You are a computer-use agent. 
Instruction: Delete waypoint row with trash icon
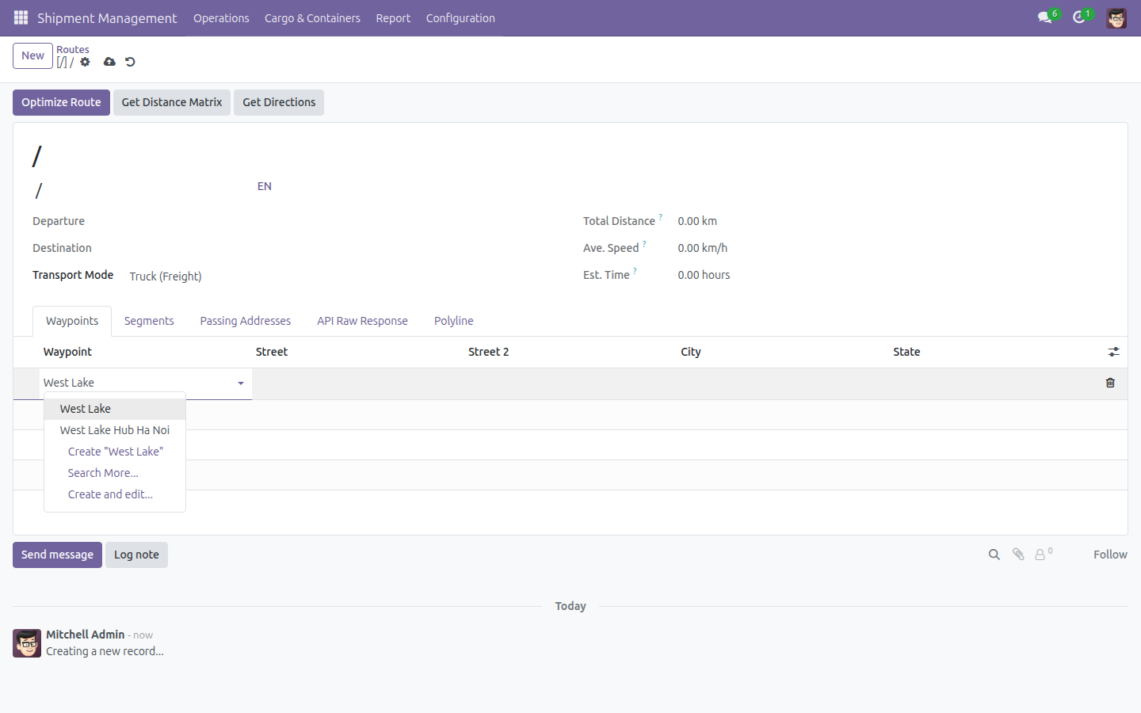(1110, 383)
